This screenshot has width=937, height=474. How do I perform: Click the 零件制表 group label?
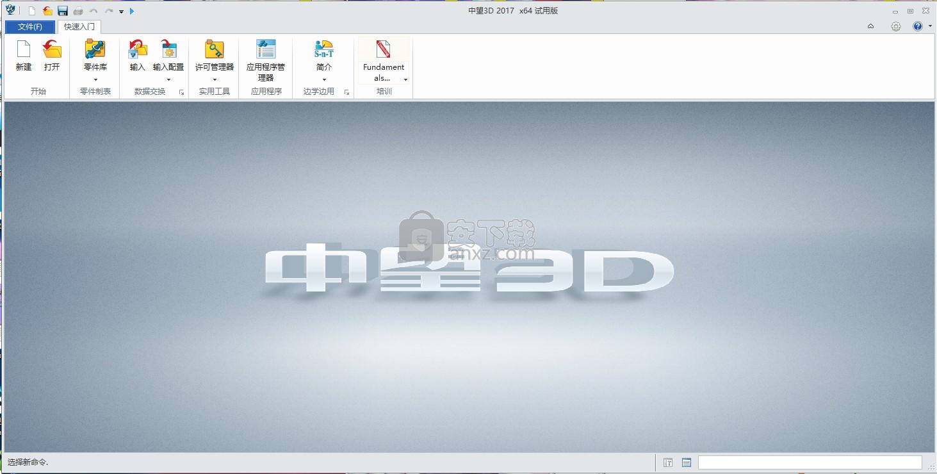click(95, 92)
